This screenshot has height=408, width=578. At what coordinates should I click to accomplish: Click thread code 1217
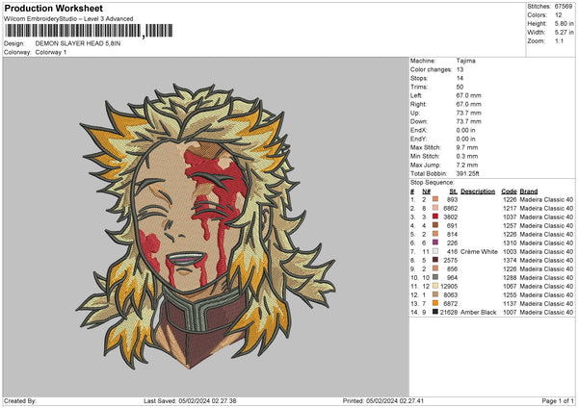(510, 209)
